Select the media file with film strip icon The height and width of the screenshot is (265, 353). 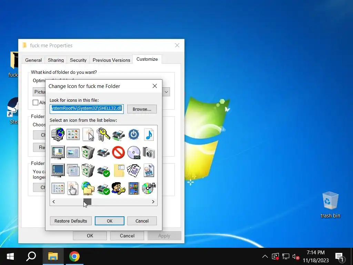point(149,170)
